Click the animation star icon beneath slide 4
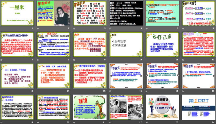This screenshot has width=216, height=124. tap(110, 28)
